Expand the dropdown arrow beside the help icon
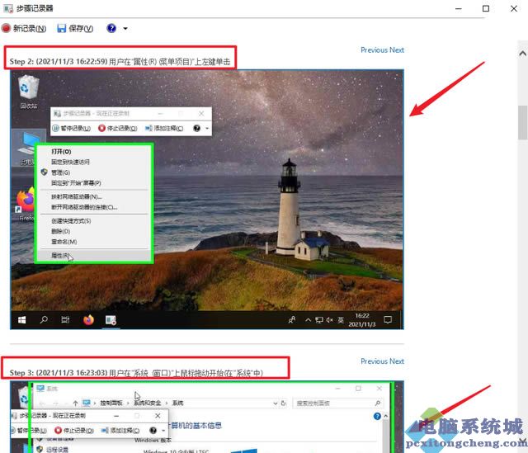Screen dimensions: 528x453 125,29
